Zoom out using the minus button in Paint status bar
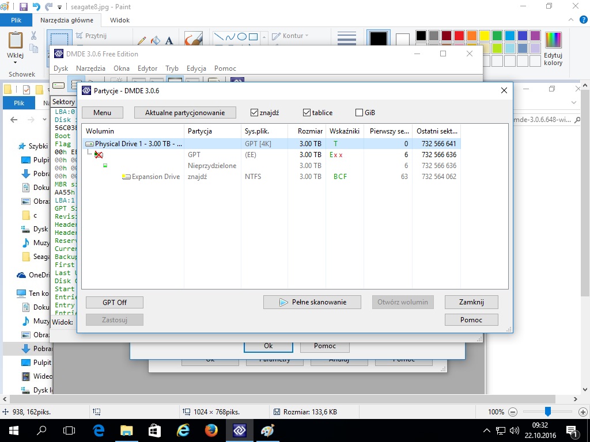 [x=512, y=412]
